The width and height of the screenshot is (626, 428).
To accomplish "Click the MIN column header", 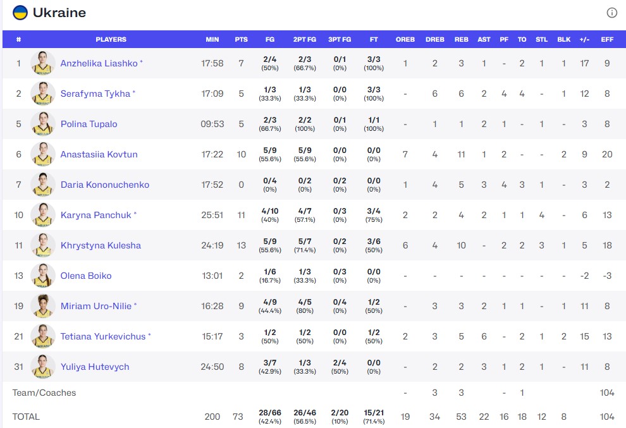I will click(212, 39).
